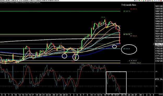Click the Rollover 1751 level label

(x=135, y=63)
